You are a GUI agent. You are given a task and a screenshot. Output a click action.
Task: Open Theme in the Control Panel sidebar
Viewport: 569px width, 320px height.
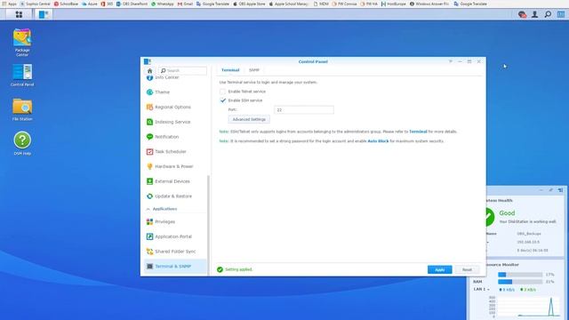(175, 92)
